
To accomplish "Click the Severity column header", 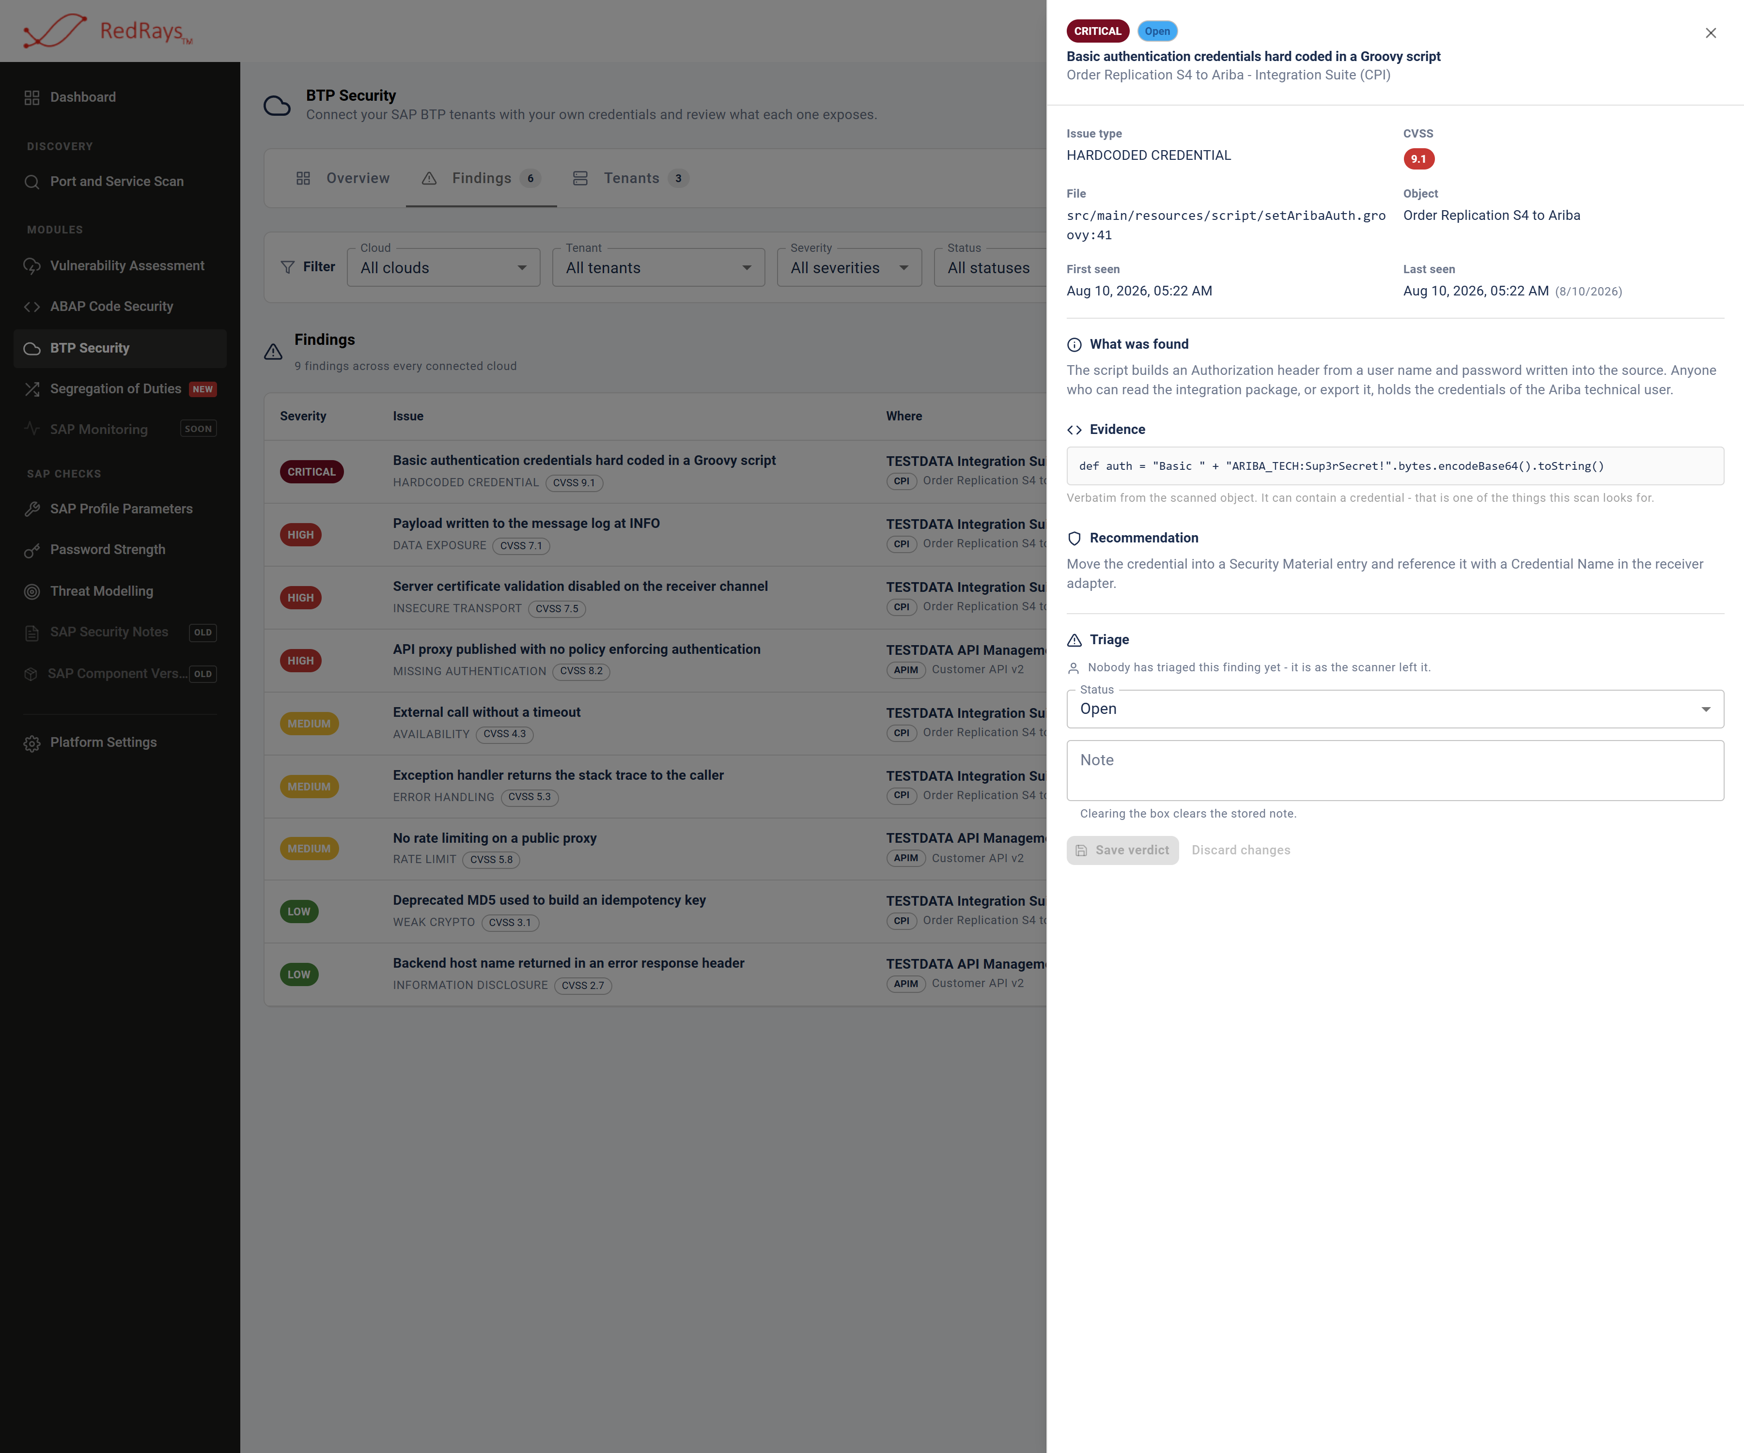I will coord(303,416).
